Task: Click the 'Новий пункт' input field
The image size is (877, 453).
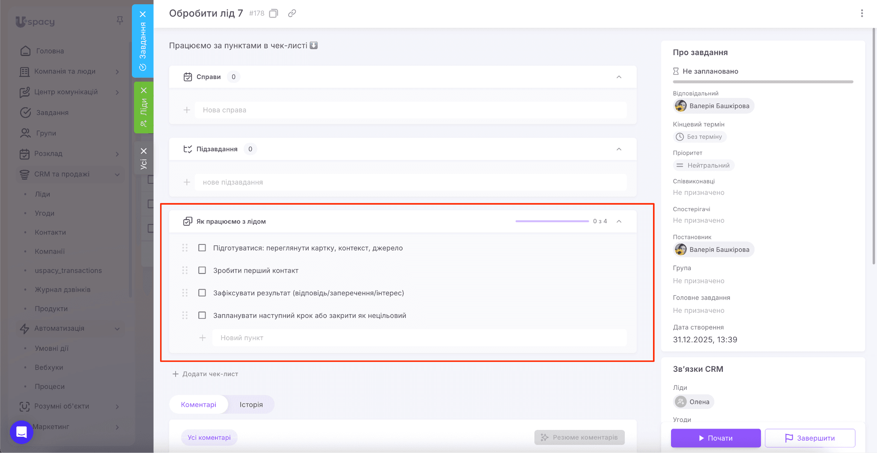Action: coord(420,338)
